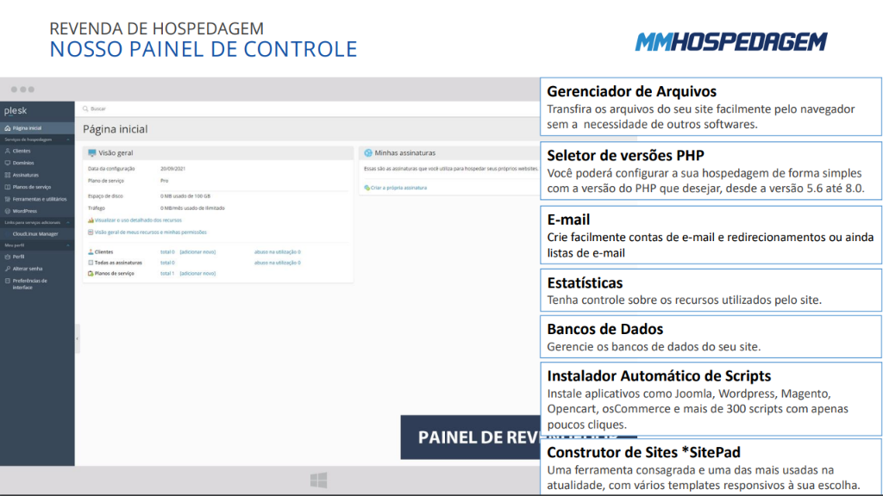Open CloudLinux Manager in the sidebar
This screenshot has height=496, width=883.
pos(37,234)
